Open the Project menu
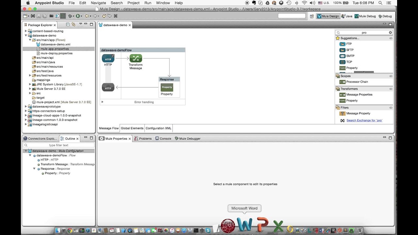 (133, 3)
